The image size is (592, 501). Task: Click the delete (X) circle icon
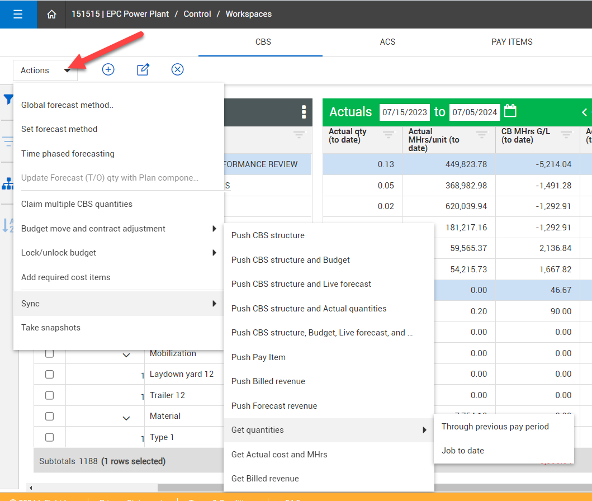pyautogui.click(x=177, y=69)
